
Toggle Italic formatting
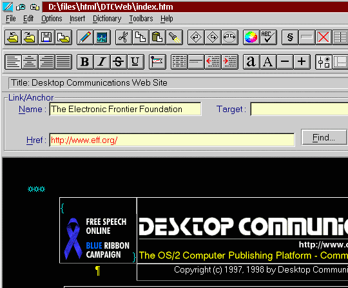102,62
